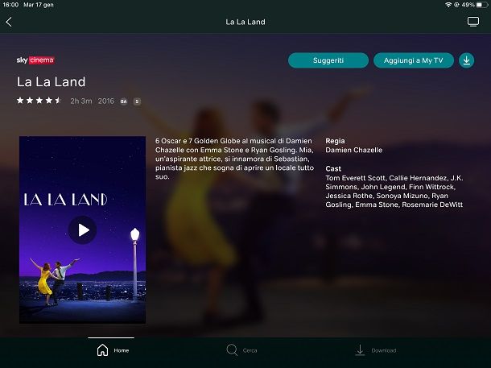Tap the Wi-Fi icon in status bar

pos(448,5)
